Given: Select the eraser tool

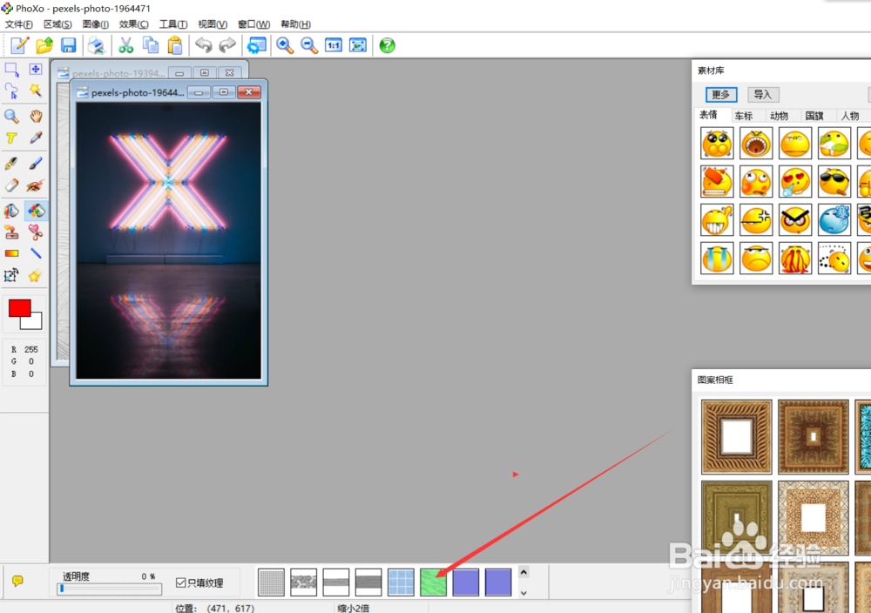Looking at the screenshot, I should 11,185.
